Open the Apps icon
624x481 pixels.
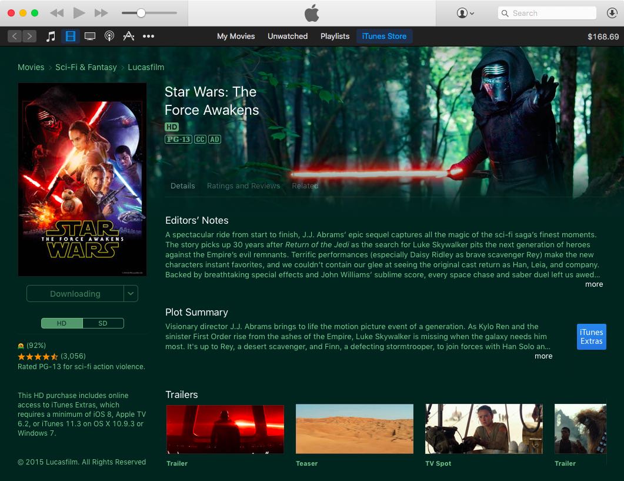point(129,37)
